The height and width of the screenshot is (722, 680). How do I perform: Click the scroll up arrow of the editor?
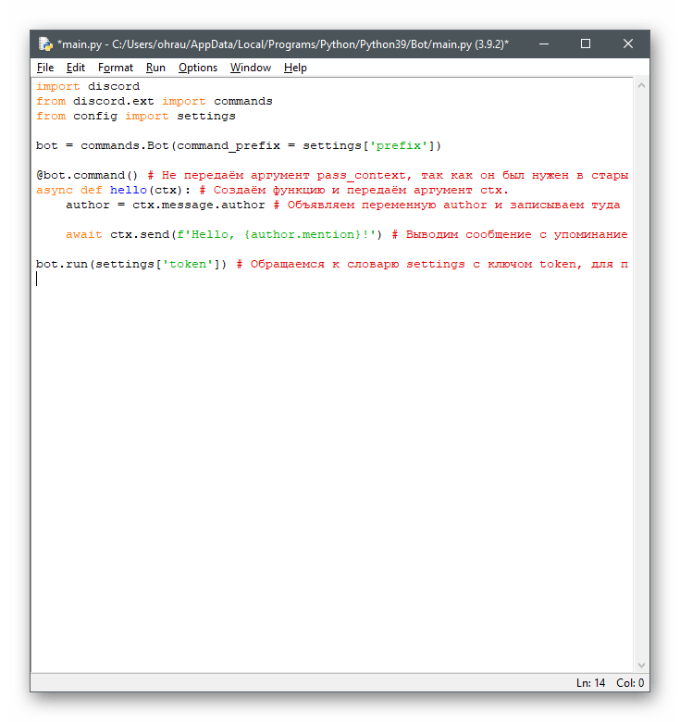pyautogui.click(x=640, y=85)
